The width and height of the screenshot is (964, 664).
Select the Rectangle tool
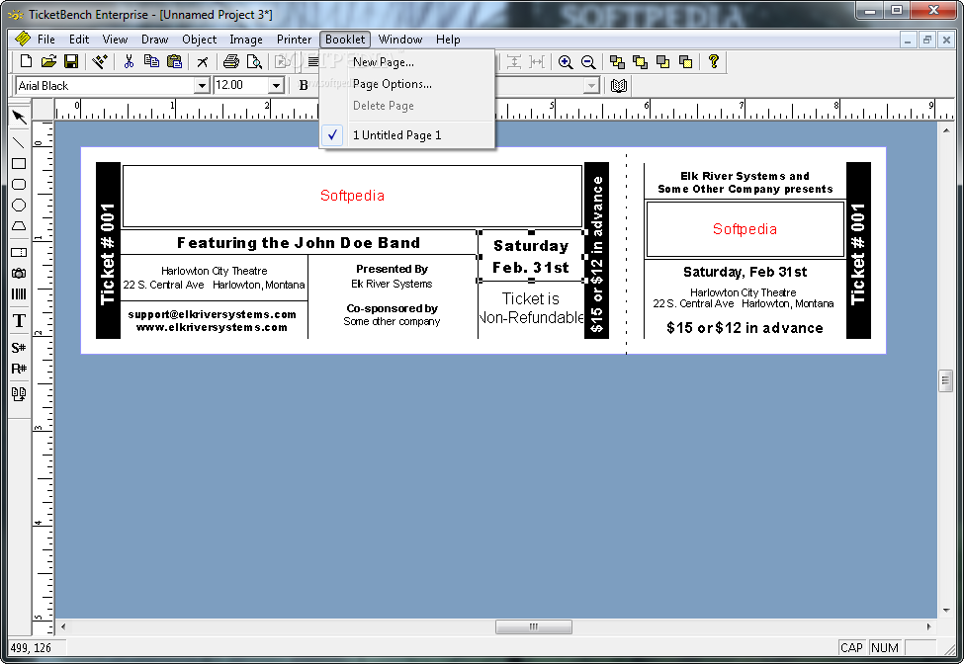pos(19,163)
